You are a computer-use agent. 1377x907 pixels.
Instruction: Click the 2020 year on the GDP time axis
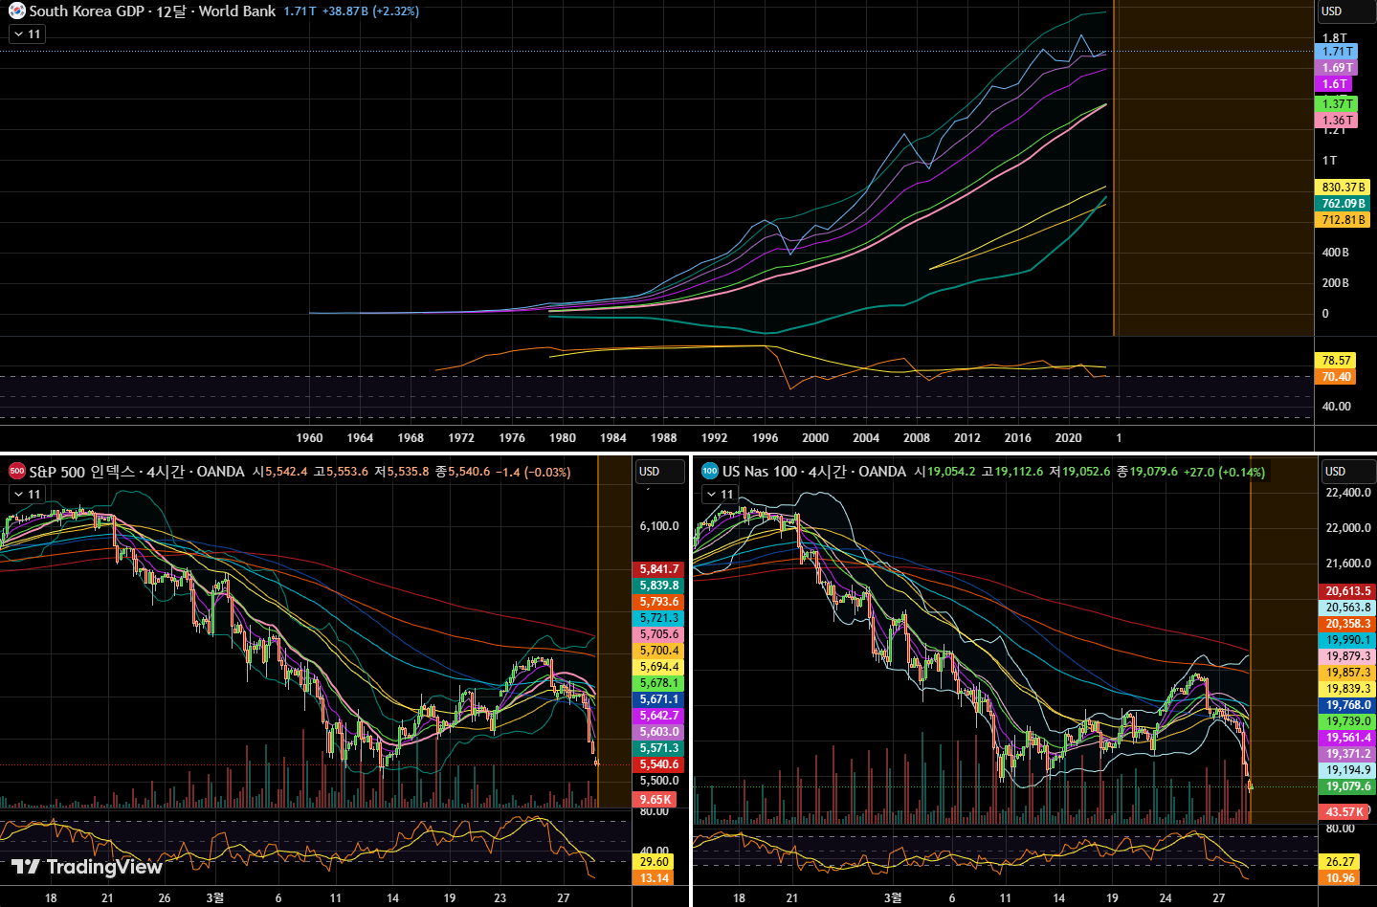coord(1068,438)
